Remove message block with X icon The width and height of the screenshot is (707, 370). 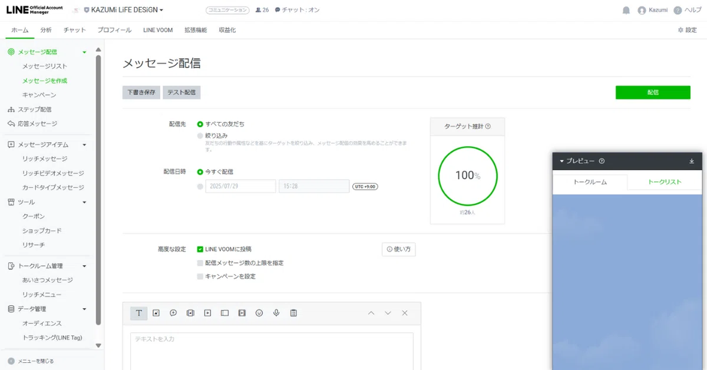405,313
